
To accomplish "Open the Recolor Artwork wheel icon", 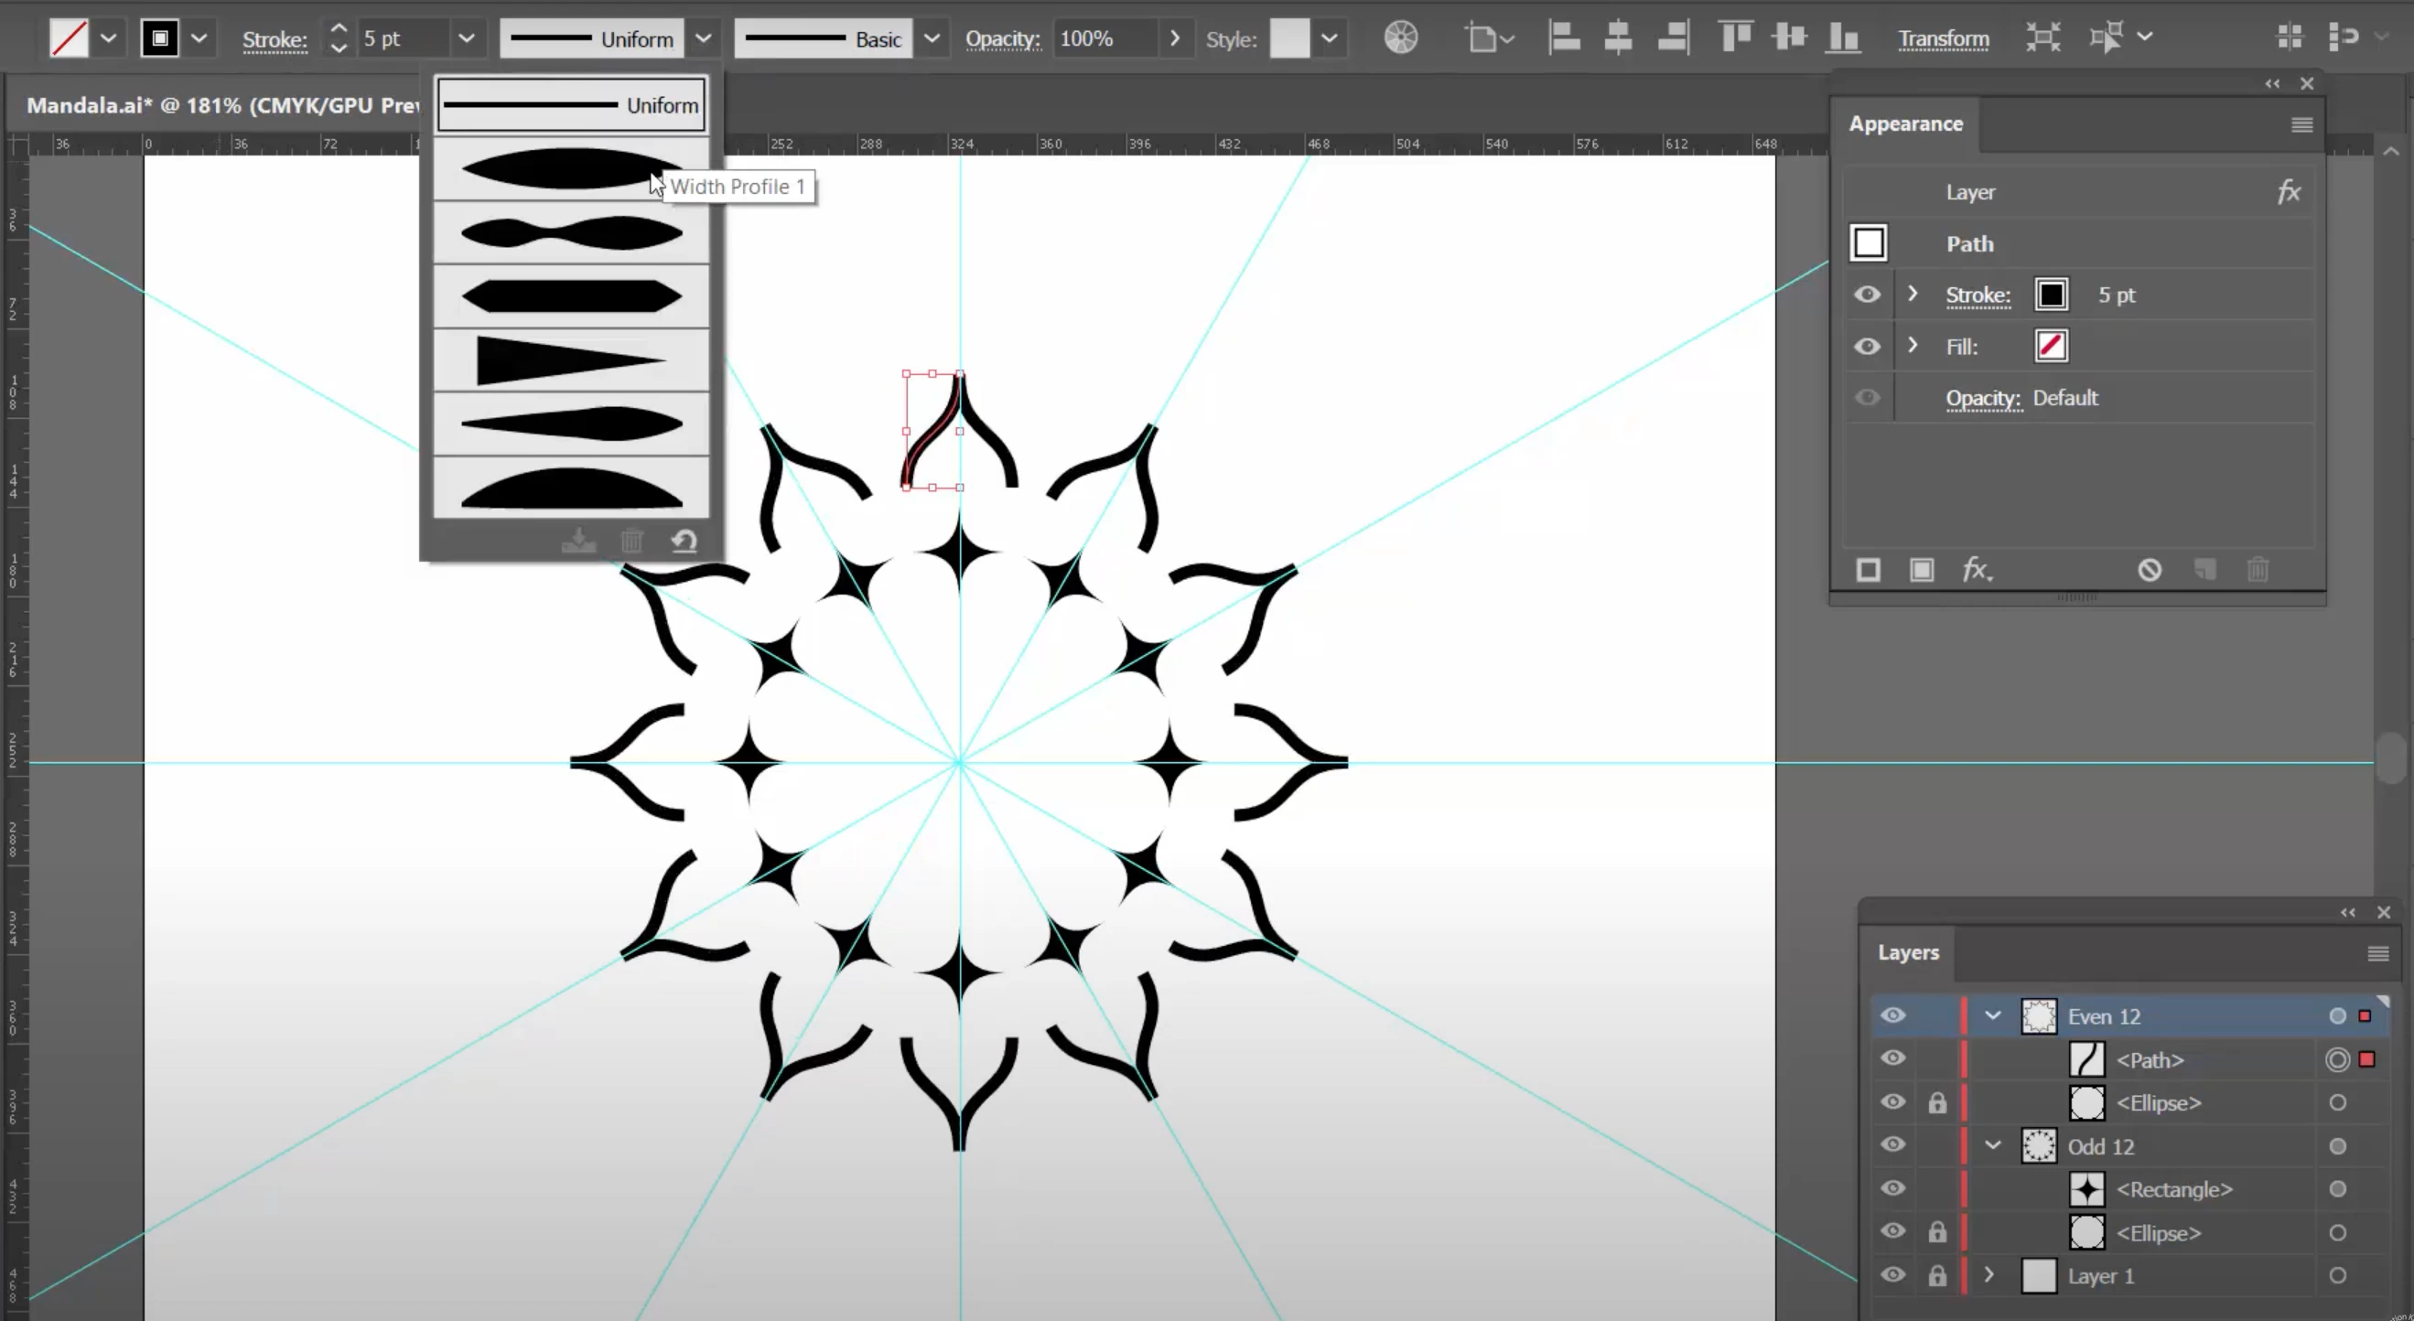I will [x=1401, y=38].
